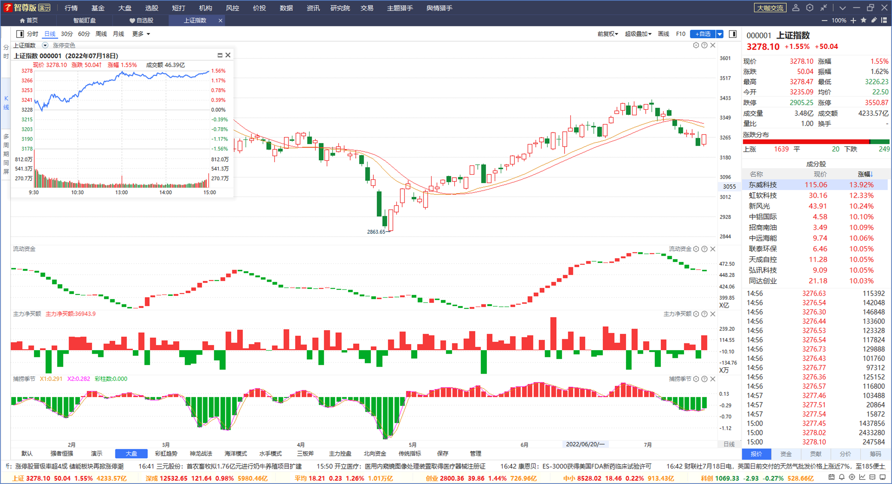Screen dimensions: 892x484
Task: Close the intraday 上证指数 popup chart
Action: coord(228,55)
